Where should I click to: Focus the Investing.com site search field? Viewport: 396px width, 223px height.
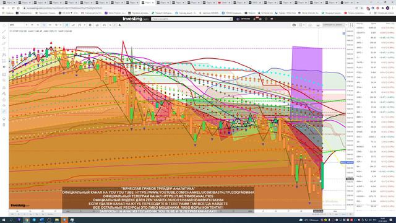[x=192, y=19]
